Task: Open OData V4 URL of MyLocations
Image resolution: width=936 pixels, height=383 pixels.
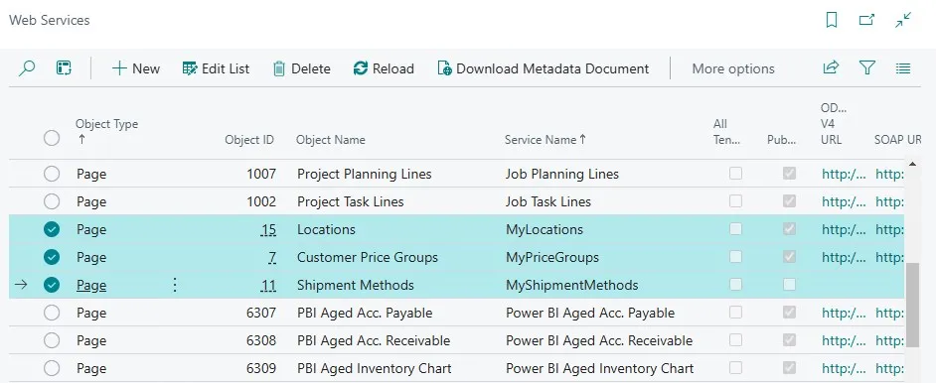Action: (x=844, y=229)
